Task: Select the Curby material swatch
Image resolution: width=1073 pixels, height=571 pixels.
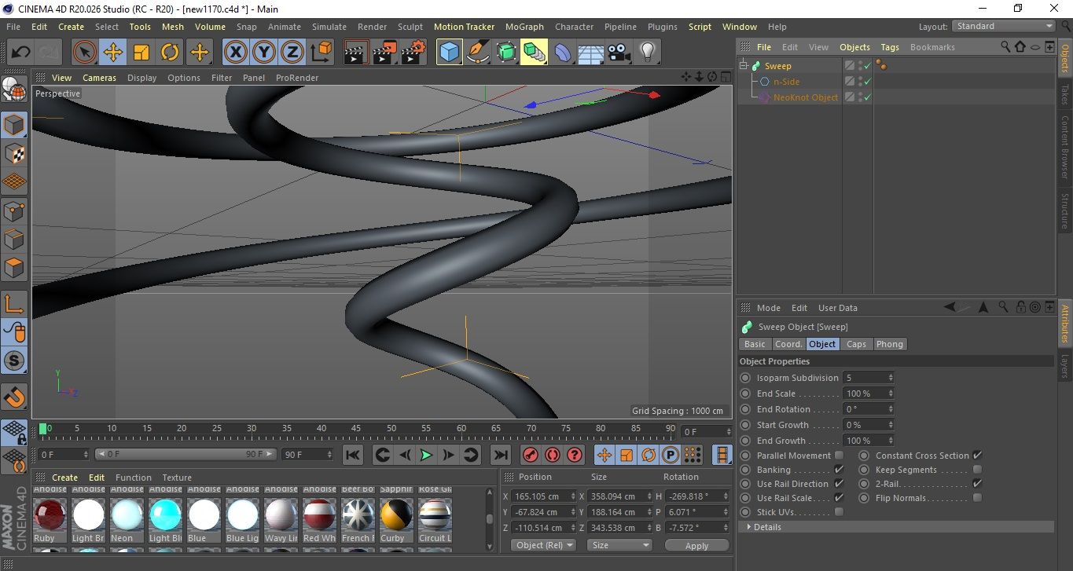Action: (396, 515)
